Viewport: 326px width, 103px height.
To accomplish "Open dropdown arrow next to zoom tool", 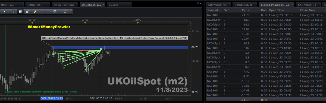I will [x=9, y=12].
